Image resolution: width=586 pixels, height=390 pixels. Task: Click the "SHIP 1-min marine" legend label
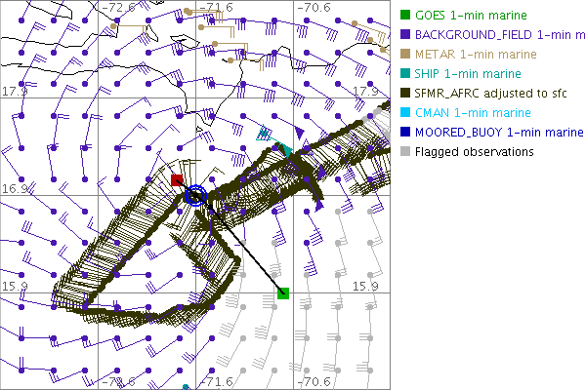pos(468,74)
